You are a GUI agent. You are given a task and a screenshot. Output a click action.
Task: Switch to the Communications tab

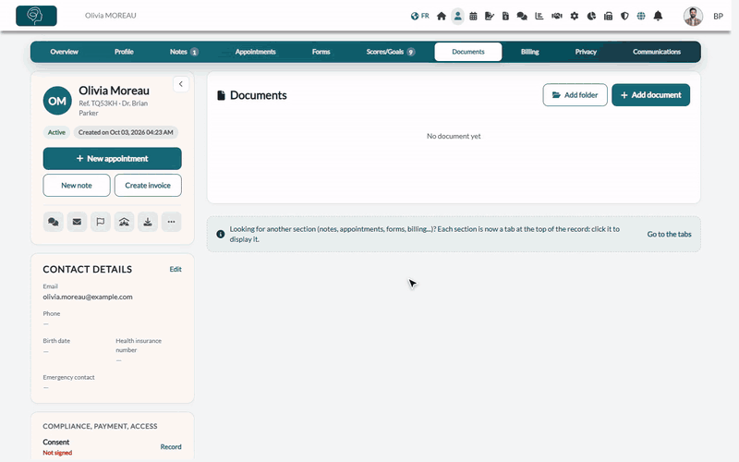(657, 52)
